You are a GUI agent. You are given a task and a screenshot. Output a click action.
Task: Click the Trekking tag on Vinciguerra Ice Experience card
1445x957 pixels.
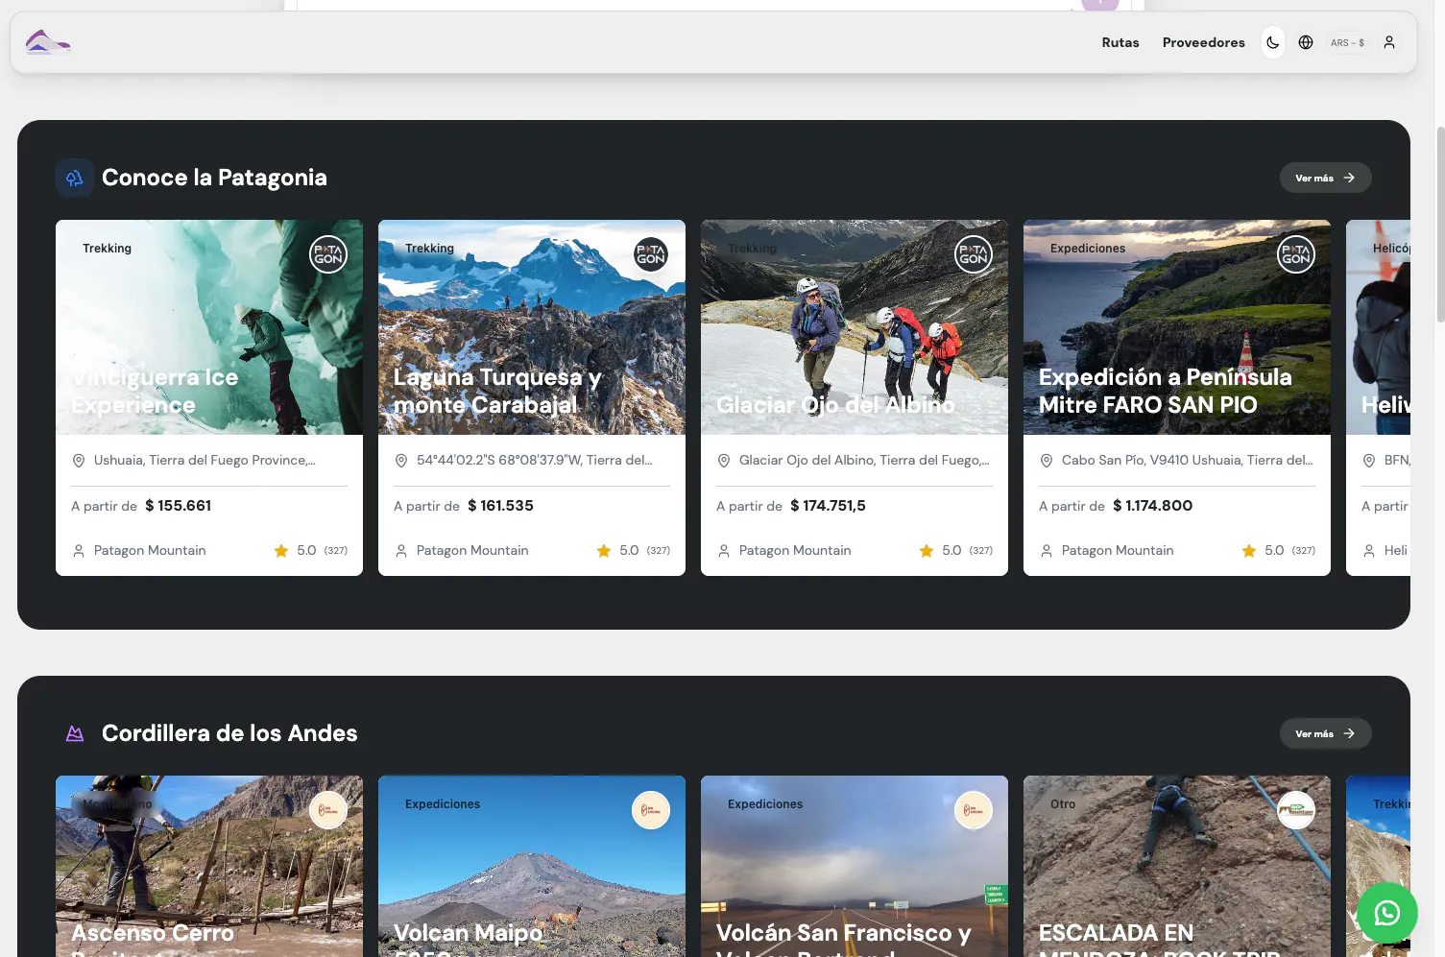click(x=107, y=249)
